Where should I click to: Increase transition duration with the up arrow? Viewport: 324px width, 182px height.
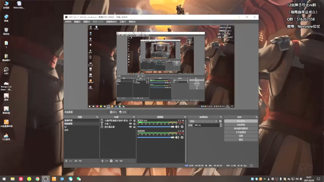tap(221, 124)
